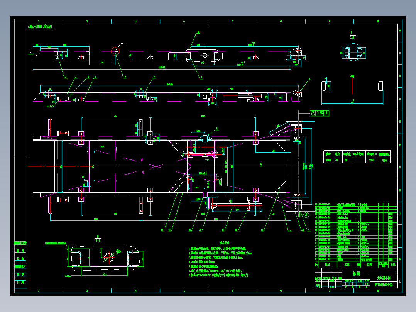Screen dimensions: 416x312
Task: Select requirement line 7 citing "QC/T29058-92"
Action: 219,275
